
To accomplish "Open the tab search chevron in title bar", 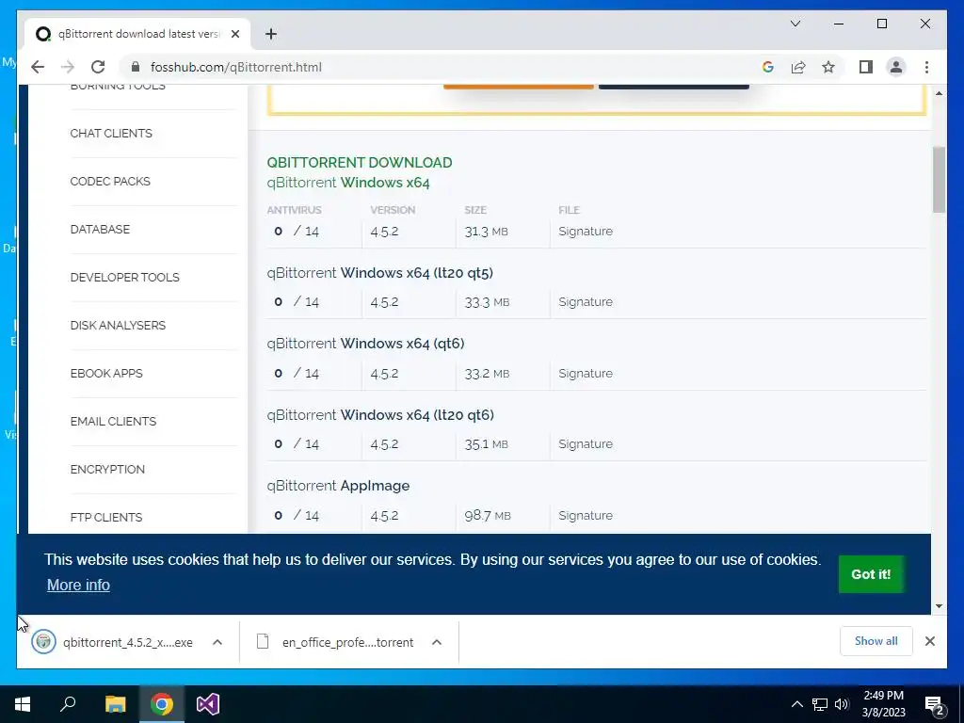I will click(x=795, y=24).
